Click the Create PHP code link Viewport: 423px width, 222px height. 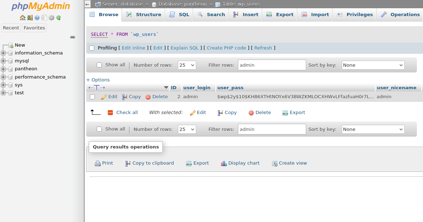point(226,48)
